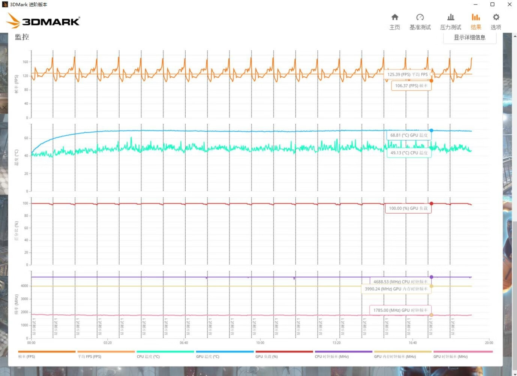Open the 压力测试 stress test icon
The width and height of the screenshot is (517, 376).
coord(451,17)
